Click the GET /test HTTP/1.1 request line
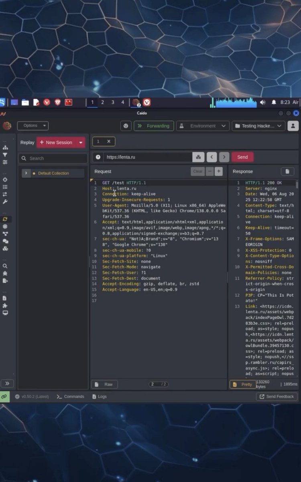This screenshot has height=482, width=301. pos(124,183)
